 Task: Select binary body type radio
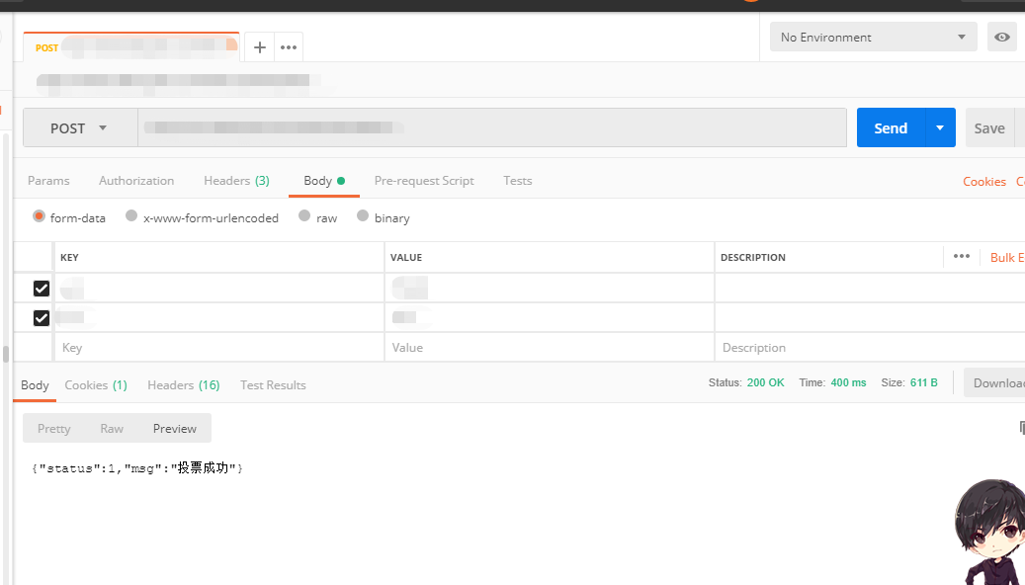point(362,216)
